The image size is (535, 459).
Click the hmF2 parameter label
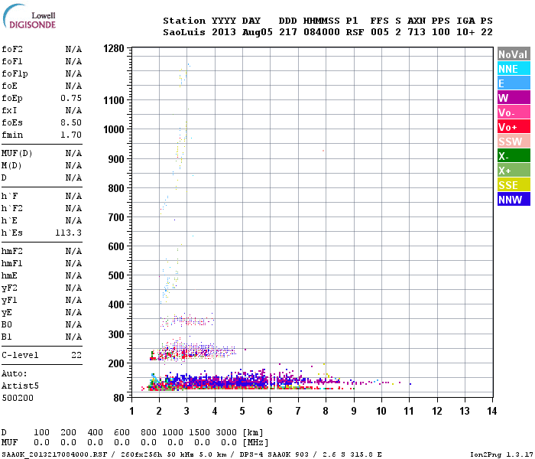click(x=12, y=252)
